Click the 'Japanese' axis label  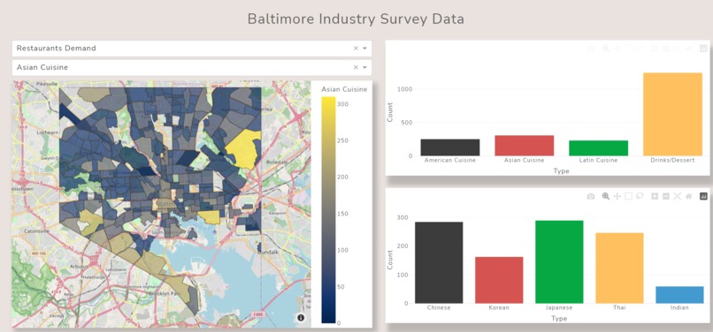(559, 307)
